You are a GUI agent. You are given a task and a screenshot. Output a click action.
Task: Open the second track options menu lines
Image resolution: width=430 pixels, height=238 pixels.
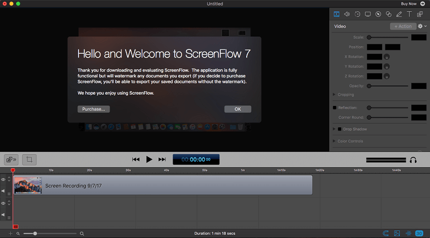tap(9, 218)
